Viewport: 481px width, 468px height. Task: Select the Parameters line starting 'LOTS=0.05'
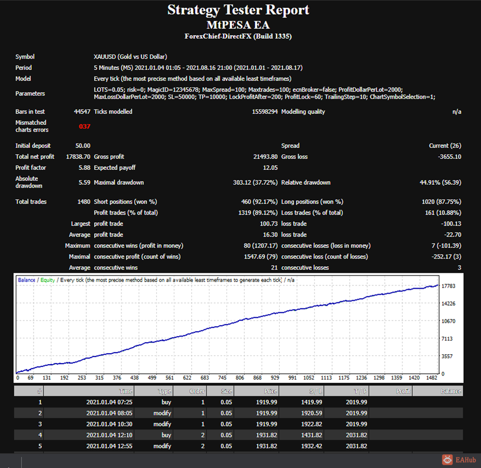tap(248, 90)
